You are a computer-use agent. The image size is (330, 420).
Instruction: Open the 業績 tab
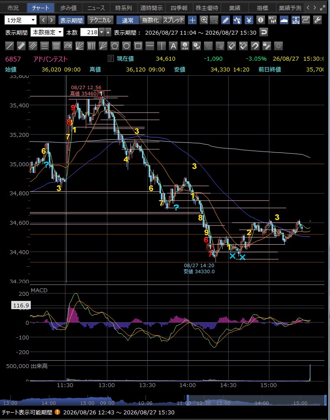pos(235,8)
